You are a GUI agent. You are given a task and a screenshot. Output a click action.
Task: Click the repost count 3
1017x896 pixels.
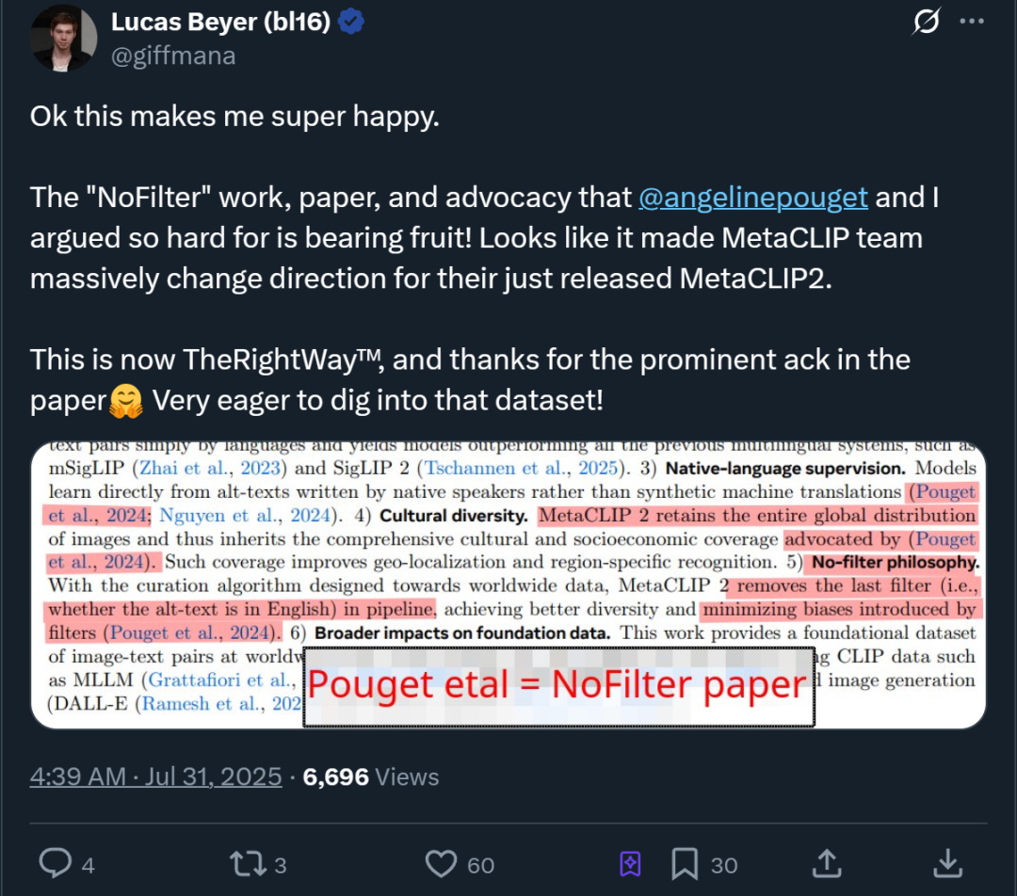[281, 866]
